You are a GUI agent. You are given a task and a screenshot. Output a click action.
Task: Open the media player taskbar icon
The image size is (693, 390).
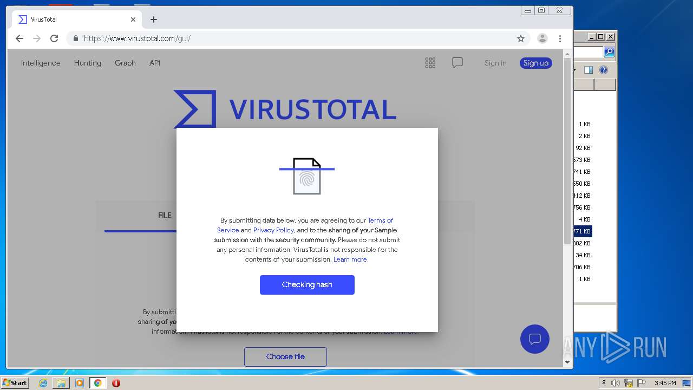pyautogui.click(x=80, y=383)
